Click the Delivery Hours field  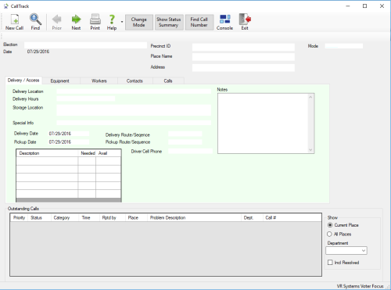click(x=86, y=98)
